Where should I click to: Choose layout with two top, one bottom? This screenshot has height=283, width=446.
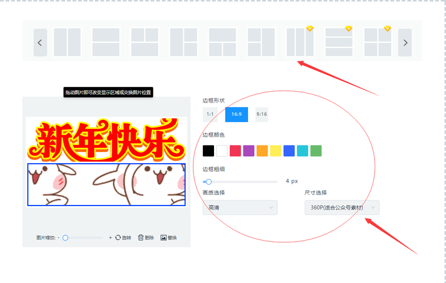(144, 42)
